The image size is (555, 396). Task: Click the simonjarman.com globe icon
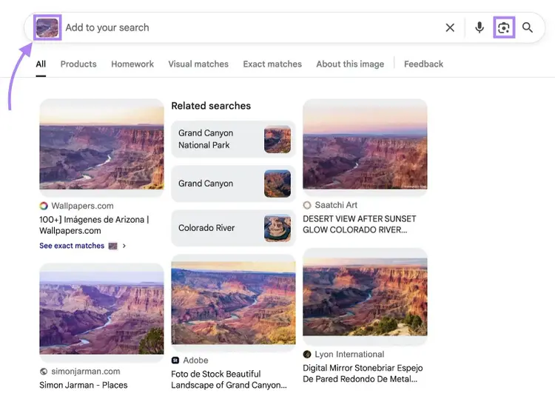(44, 372)
